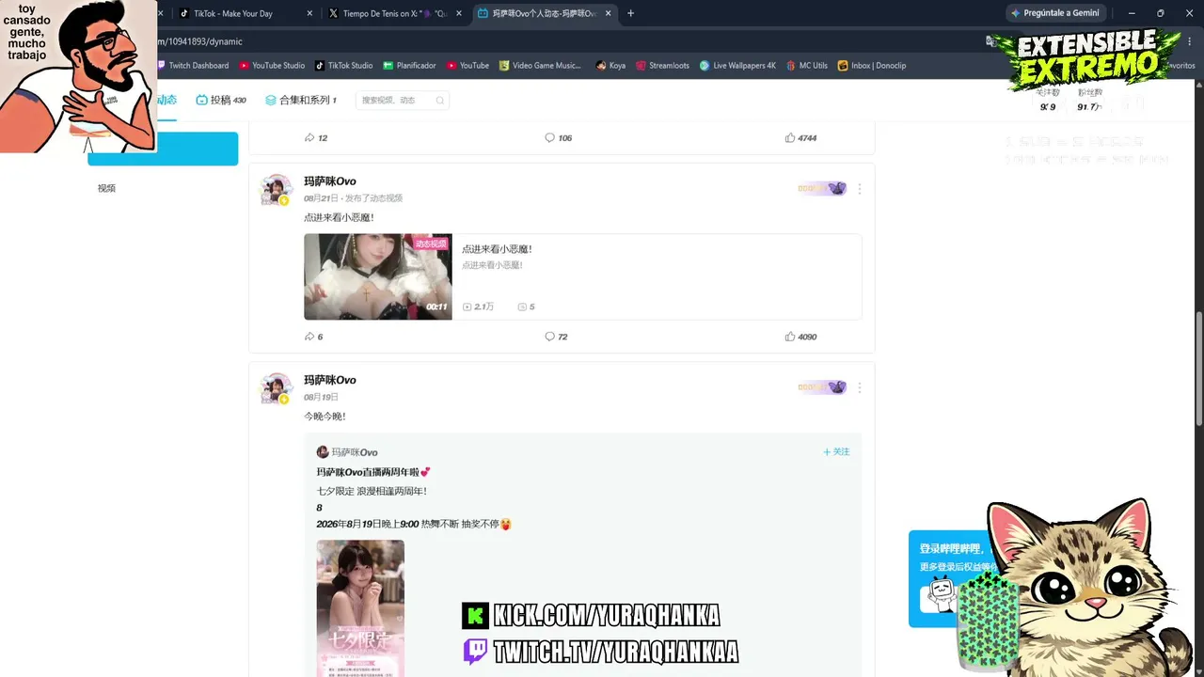Open TikTok Studio bookmark
1204x677 pixels.
pos(344,66)
